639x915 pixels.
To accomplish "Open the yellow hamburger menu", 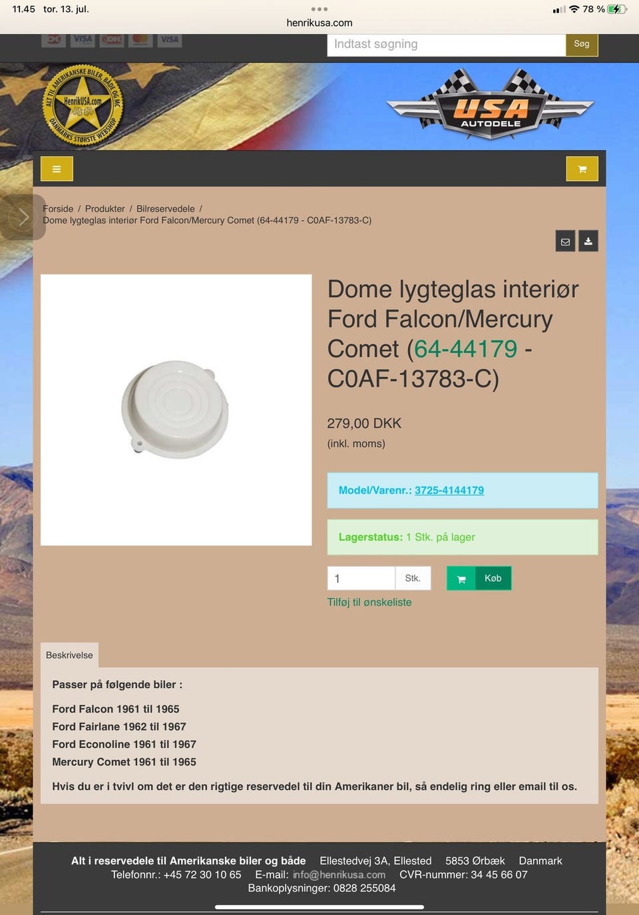I will pyautogui.click(x=57, y=169).
